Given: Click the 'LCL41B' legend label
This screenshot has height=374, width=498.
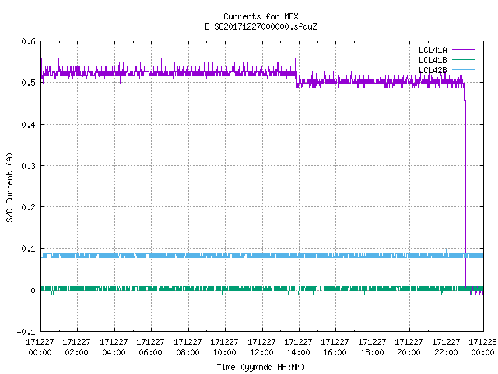Looking at the screenshot, I should (433, 60).
